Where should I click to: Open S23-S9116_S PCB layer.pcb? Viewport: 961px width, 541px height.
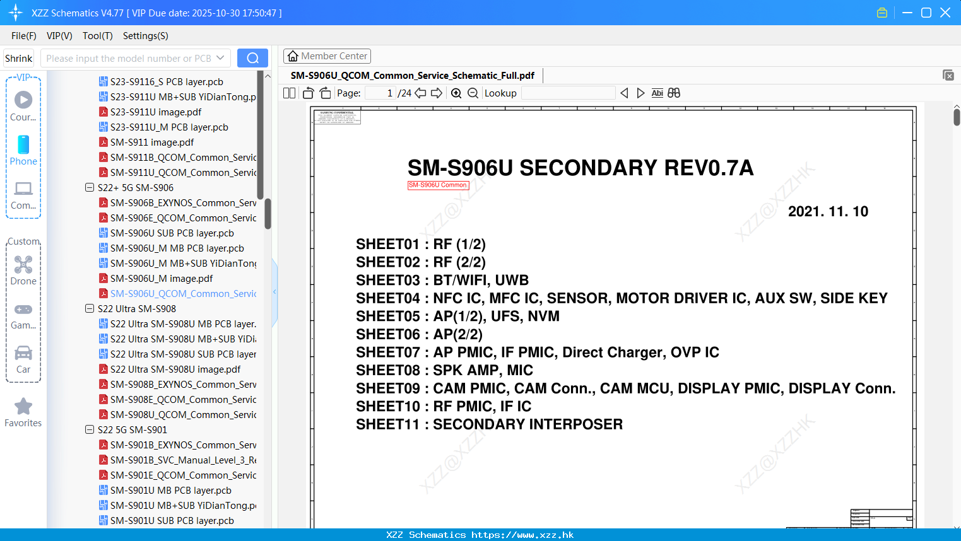[161, 81]
